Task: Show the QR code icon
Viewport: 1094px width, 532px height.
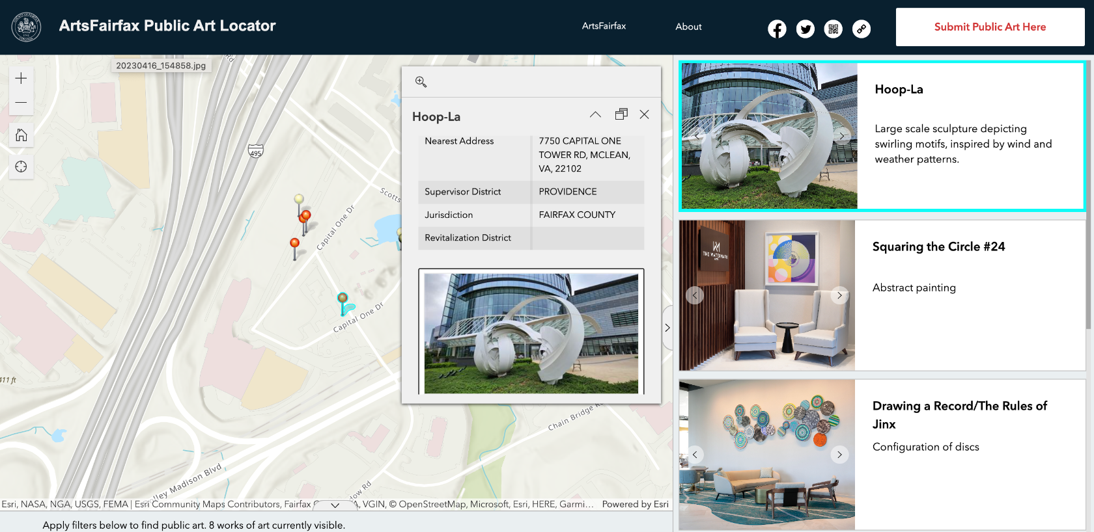Action: pyautogui.click(x=834, y=29)
